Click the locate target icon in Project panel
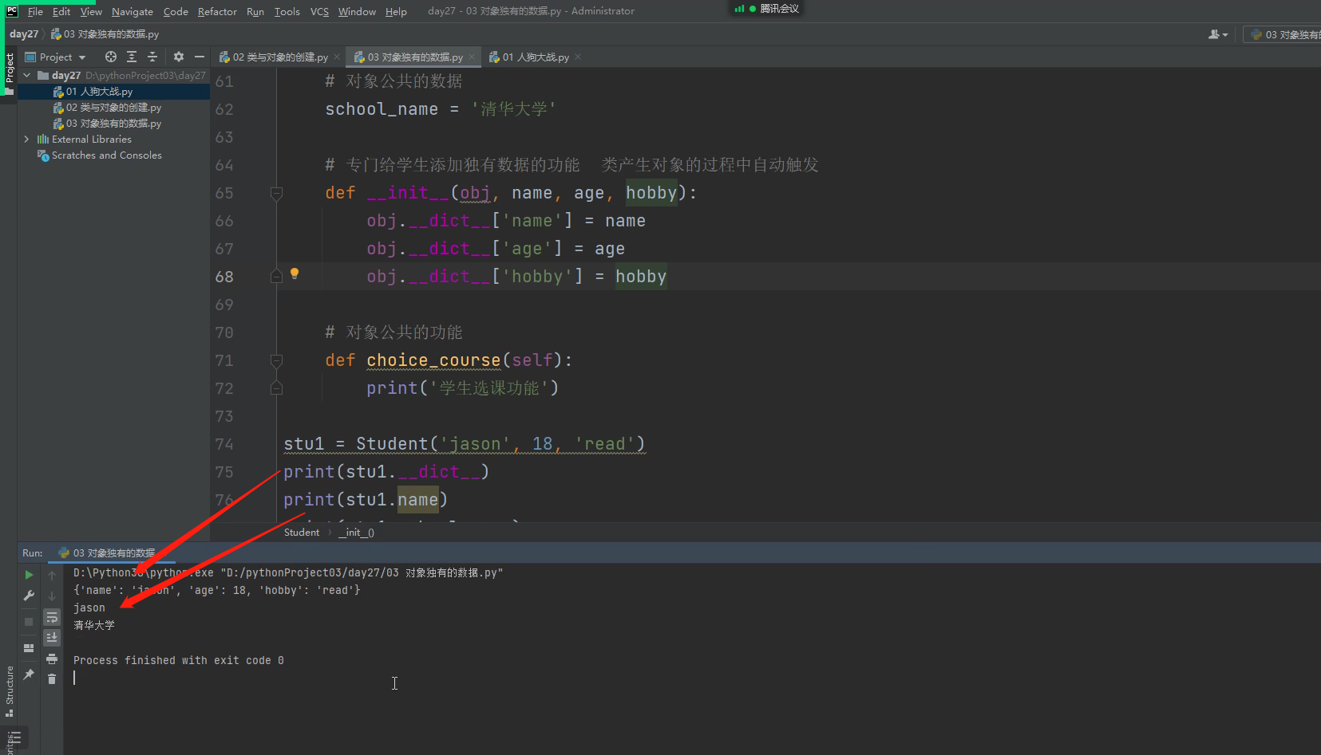 [x=111, y=57]
